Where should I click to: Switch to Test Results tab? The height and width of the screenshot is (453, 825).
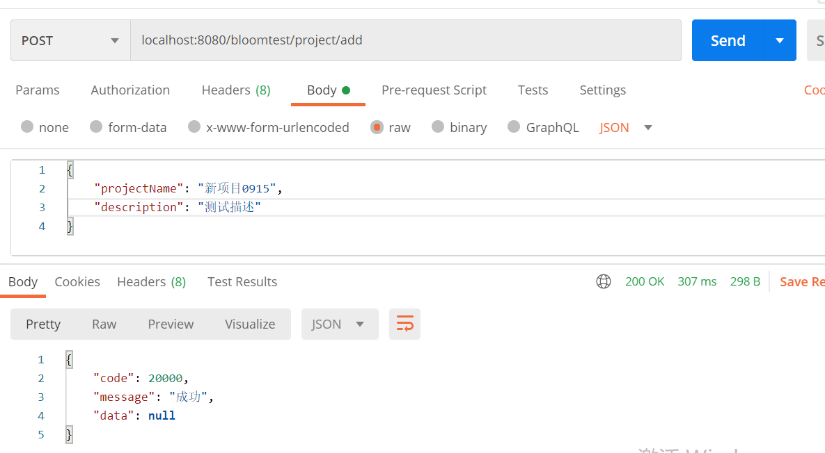coord(242,281)
